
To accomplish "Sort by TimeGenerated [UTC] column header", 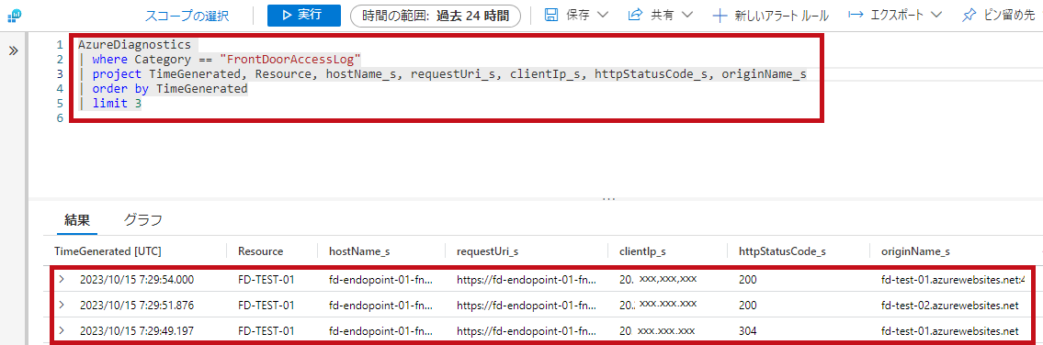I will pyautogui.click(x=108, y=251).
